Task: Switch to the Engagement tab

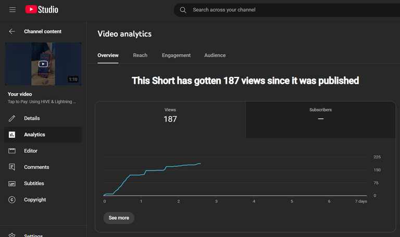Action: tap(176, 55)
